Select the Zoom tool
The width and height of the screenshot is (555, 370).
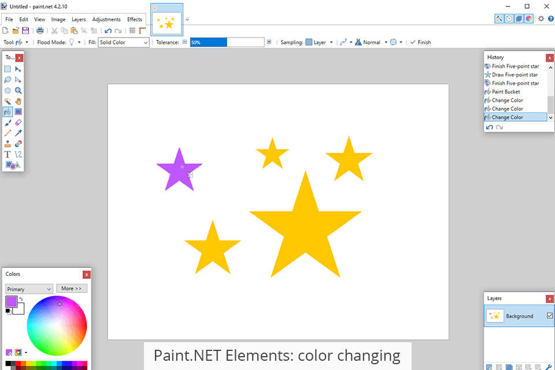(18, 91)
